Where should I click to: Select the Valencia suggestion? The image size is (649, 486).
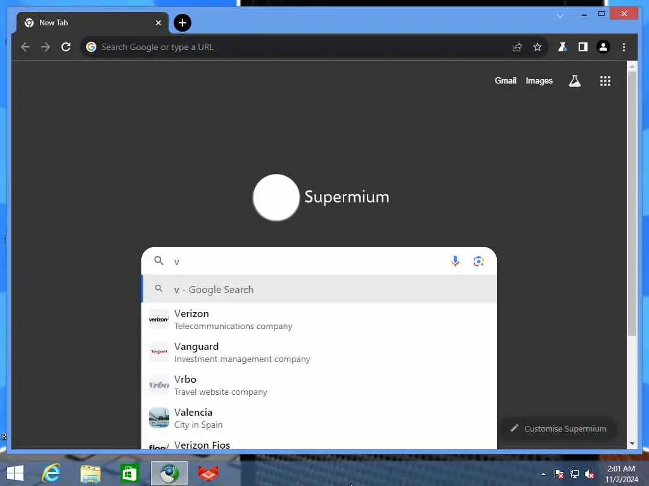click(x=319, y=418)
